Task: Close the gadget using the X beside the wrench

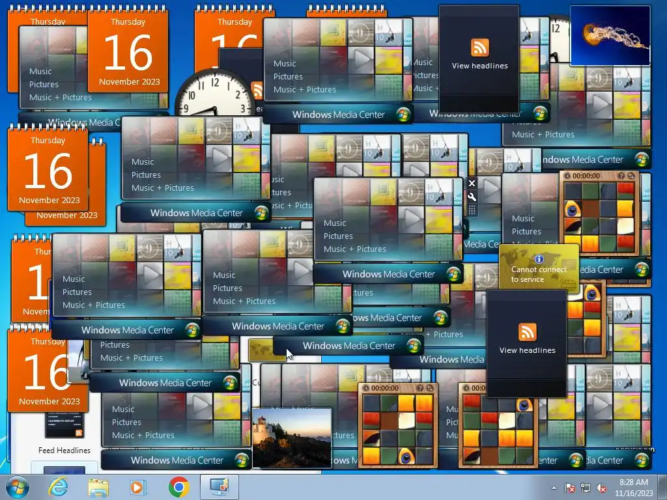Action: (472, 184)
